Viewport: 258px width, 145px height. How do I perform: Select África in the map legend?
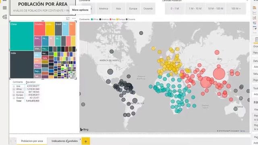(x=95, y=19)
